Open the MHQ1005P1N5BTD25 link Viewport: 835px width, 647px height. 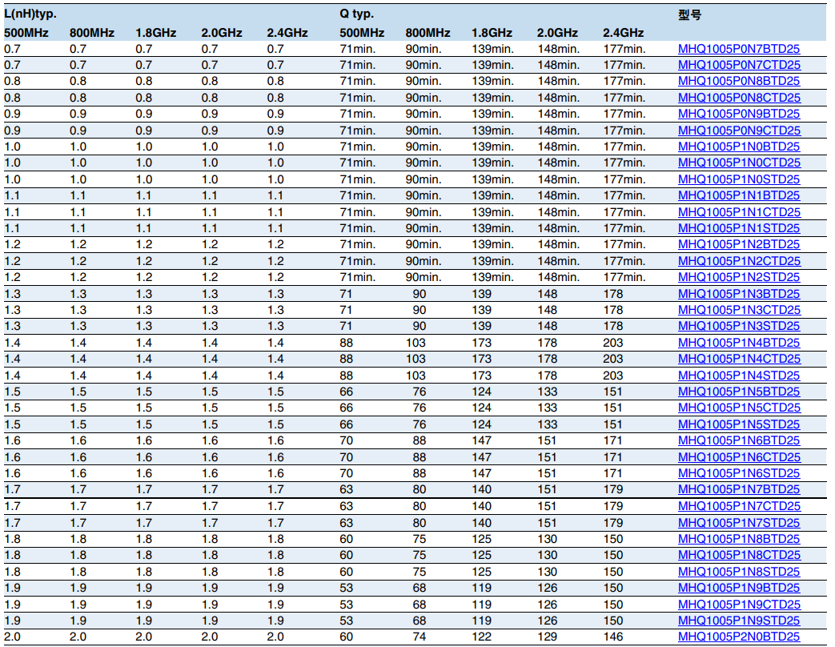tap(739, 392)
